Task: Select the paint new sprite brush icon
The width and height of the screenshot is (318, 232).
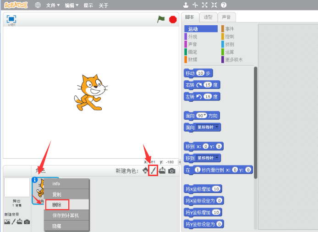Action: tap(154, 171)
